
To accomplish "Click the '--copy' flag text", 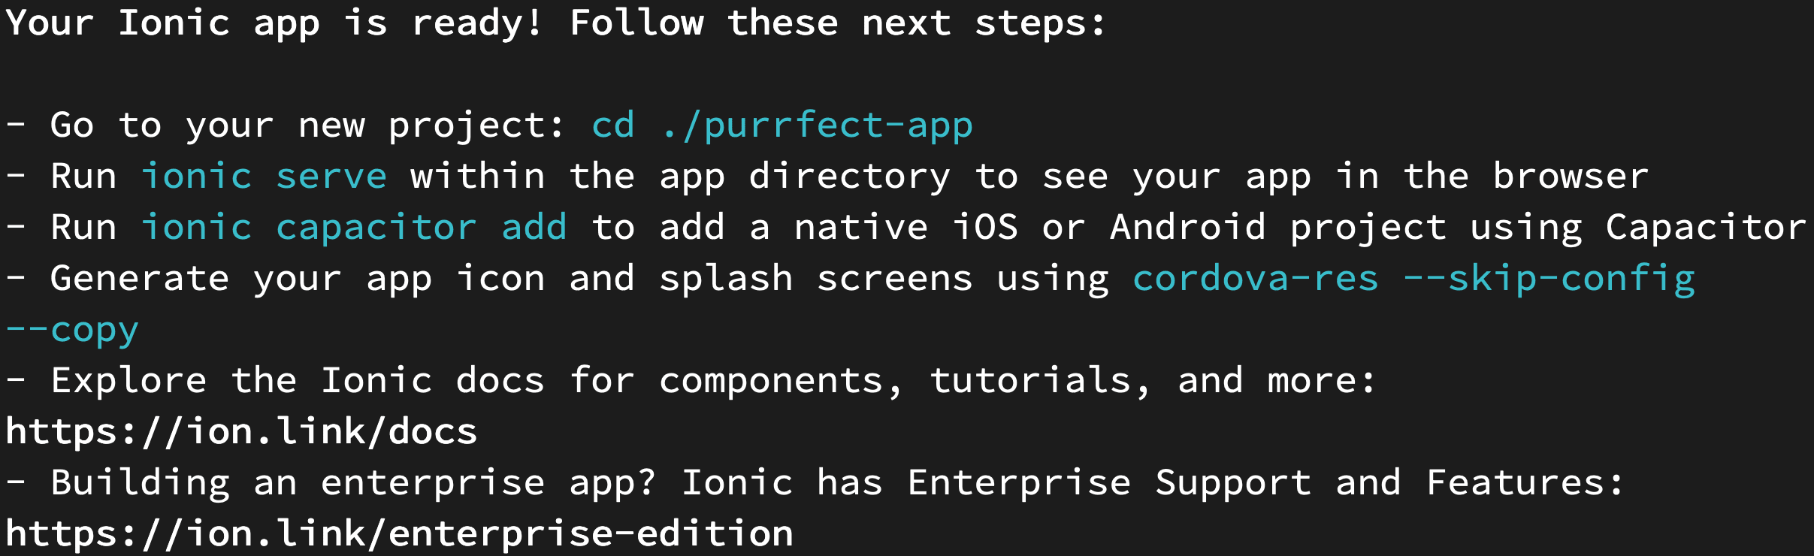I will (72, 330).
